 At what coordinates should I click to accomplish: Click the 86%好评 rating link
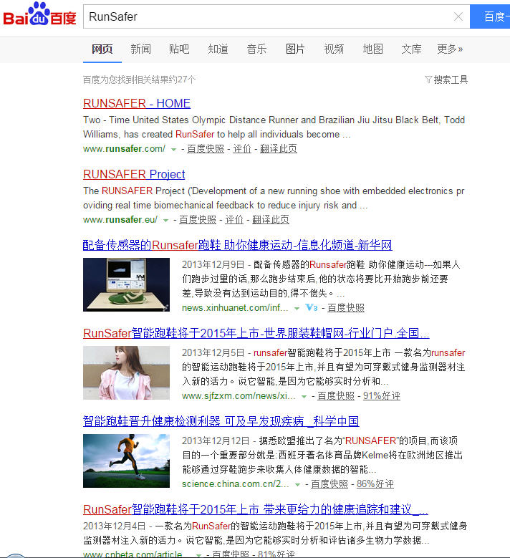pyautogui.click(x=375, y=484)
